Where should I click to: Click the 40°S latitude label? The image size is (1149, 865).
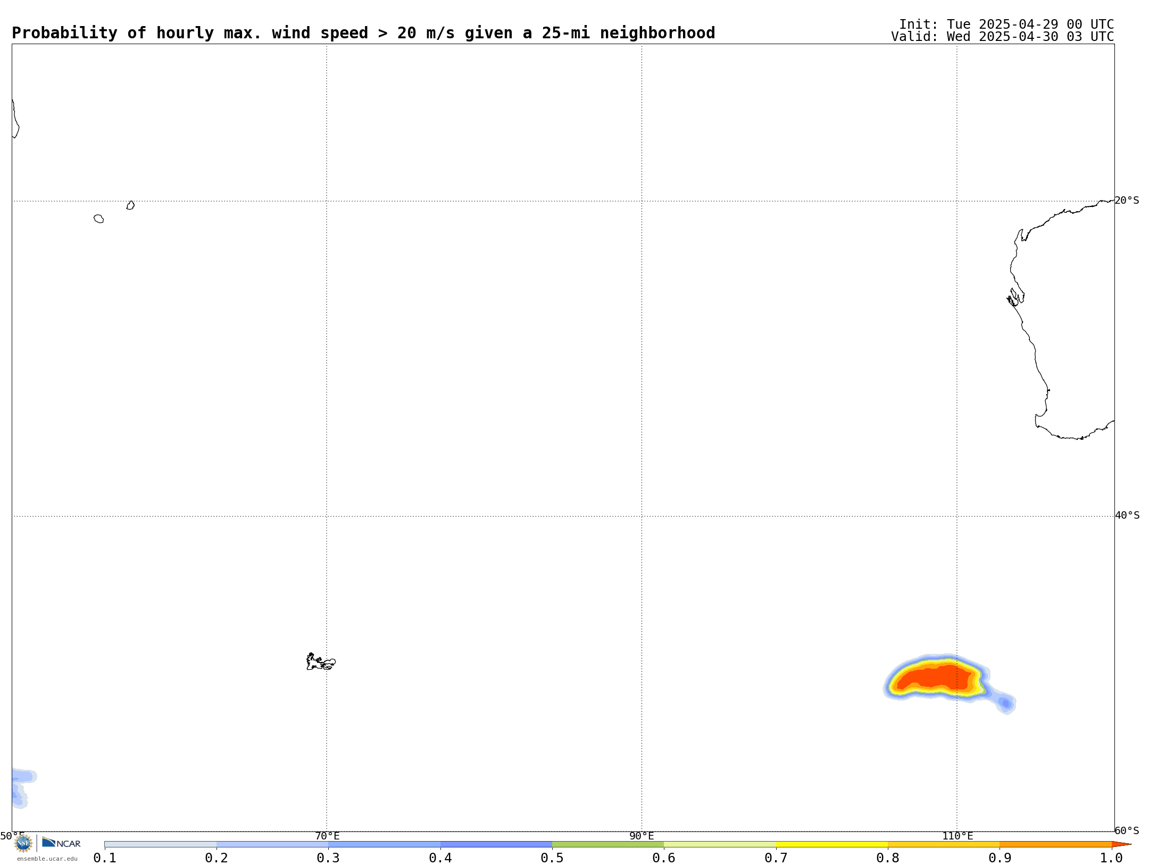click(1127, 515)
